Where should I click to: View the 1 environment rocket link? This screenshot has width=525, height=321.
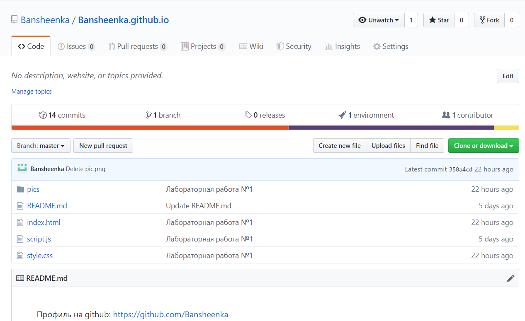[x=366, y=115]
